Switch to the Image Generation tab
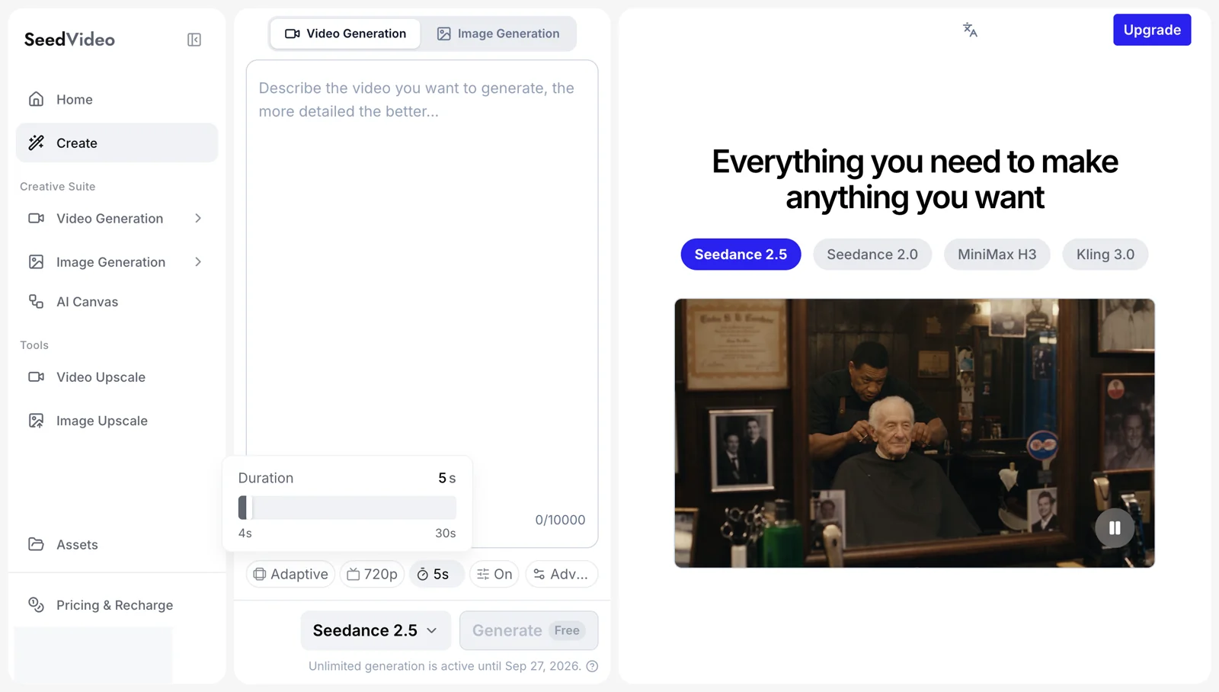Viewport: 1219px width, 692px height. (x=498, y=34)
